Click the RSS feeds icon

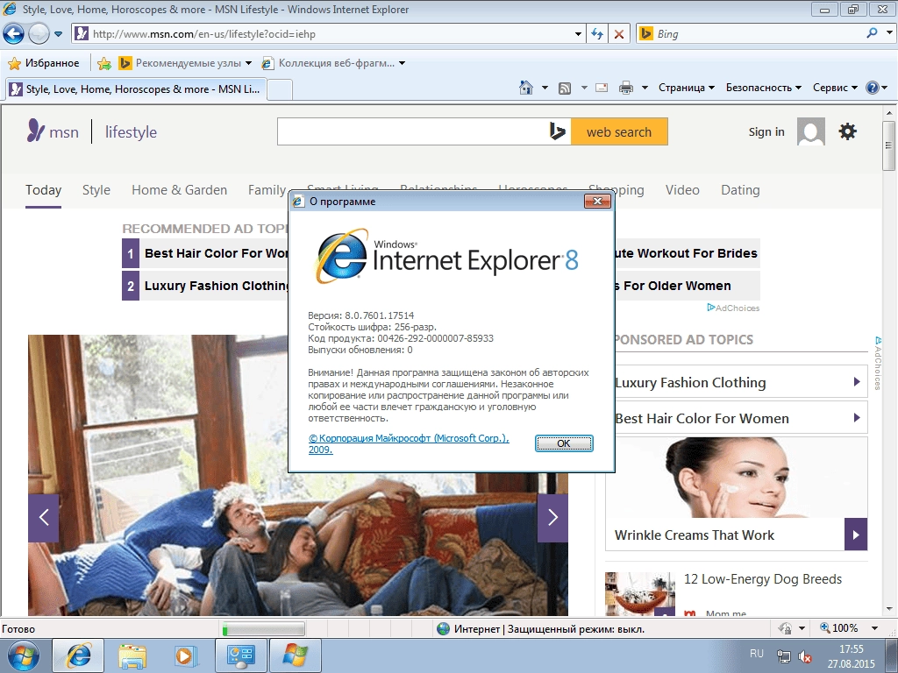565,89
